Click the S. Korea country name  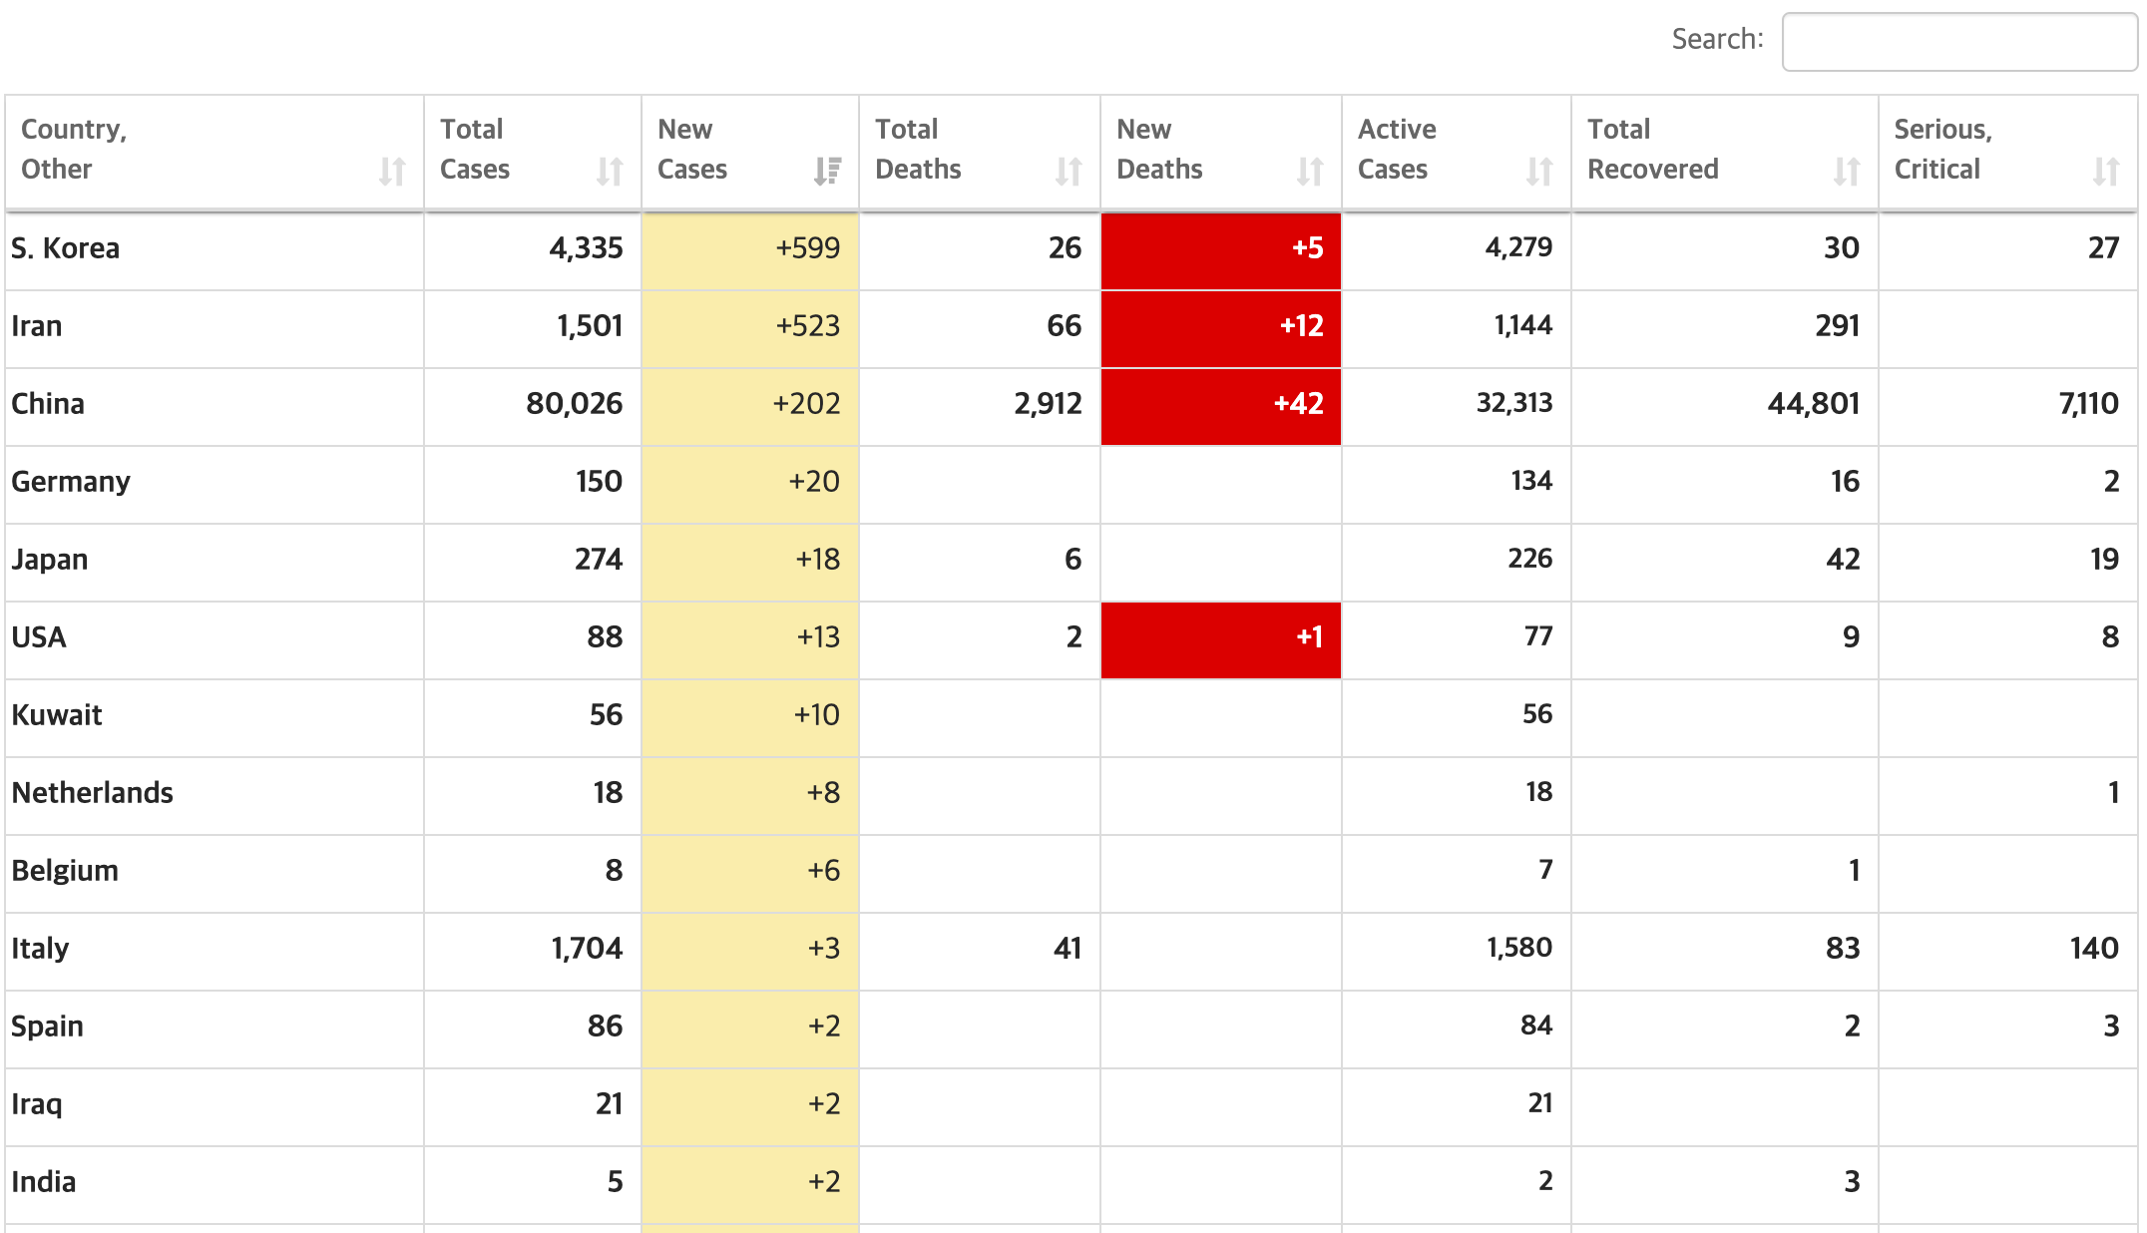click(x=66, y=248)
